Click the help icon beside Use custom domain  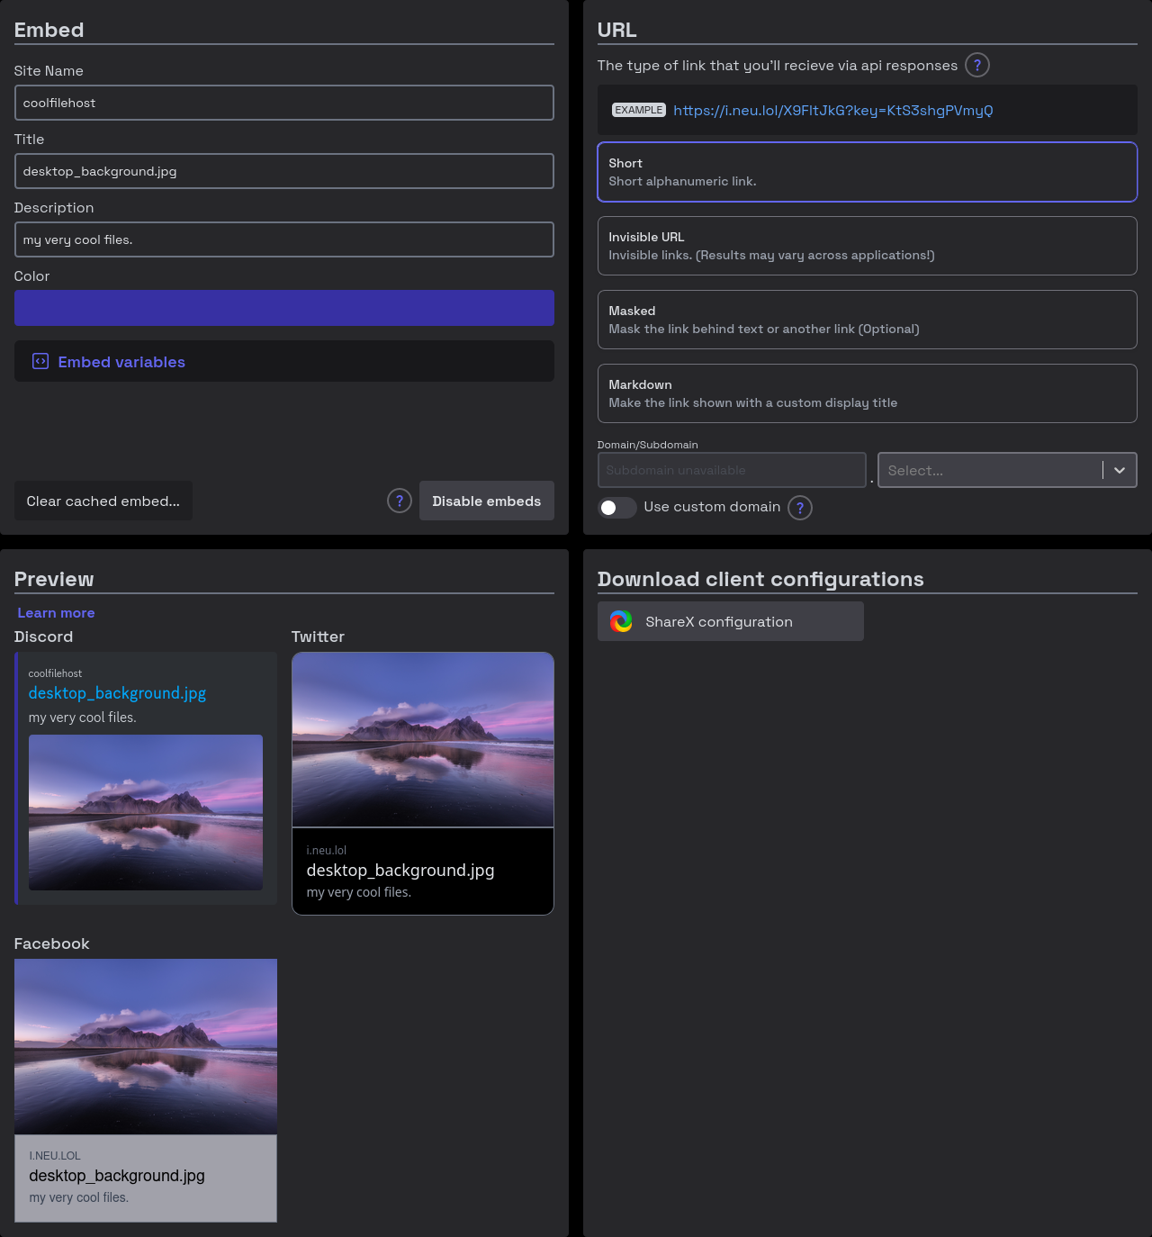coord(800,508)
